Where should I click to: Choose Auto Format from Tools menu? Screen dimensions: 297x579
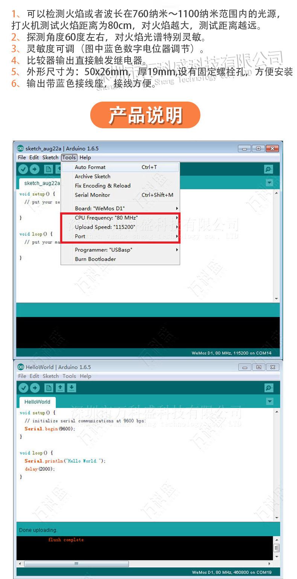tap(120, 167)
